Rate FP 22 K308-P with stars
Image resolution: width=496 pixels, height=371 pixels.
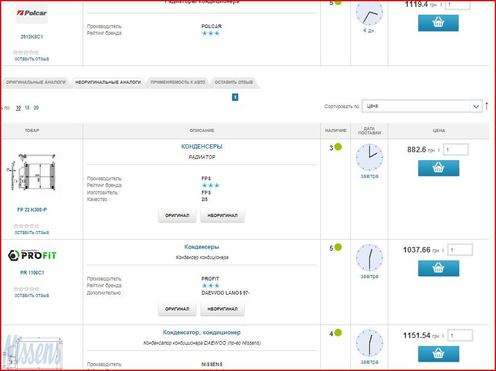[26, 226]
